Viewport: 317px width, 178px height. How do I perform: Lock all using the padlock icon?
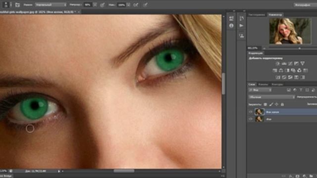pos(282,104)
